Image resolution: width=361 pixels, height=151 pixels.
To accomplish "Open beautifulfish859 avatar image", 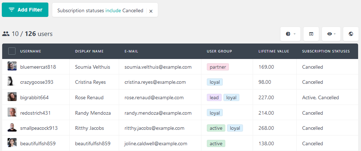I will pyautogui.click(x=12, y=142).
